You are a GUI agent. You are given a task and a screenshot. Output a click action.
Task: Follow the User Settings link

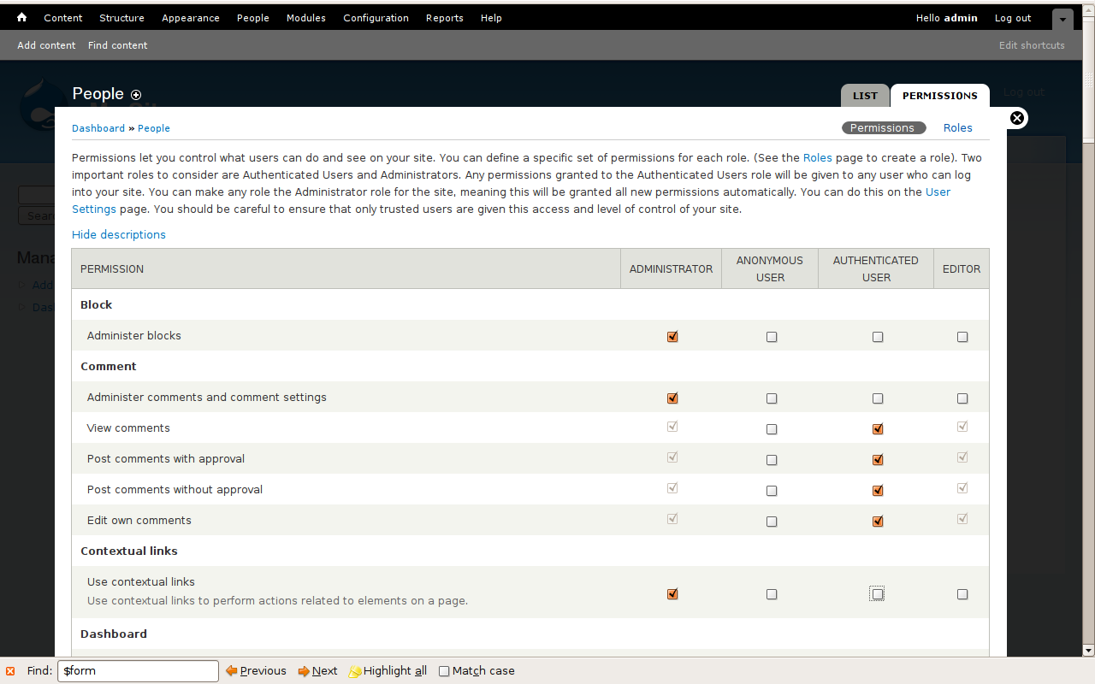point(938,192)
